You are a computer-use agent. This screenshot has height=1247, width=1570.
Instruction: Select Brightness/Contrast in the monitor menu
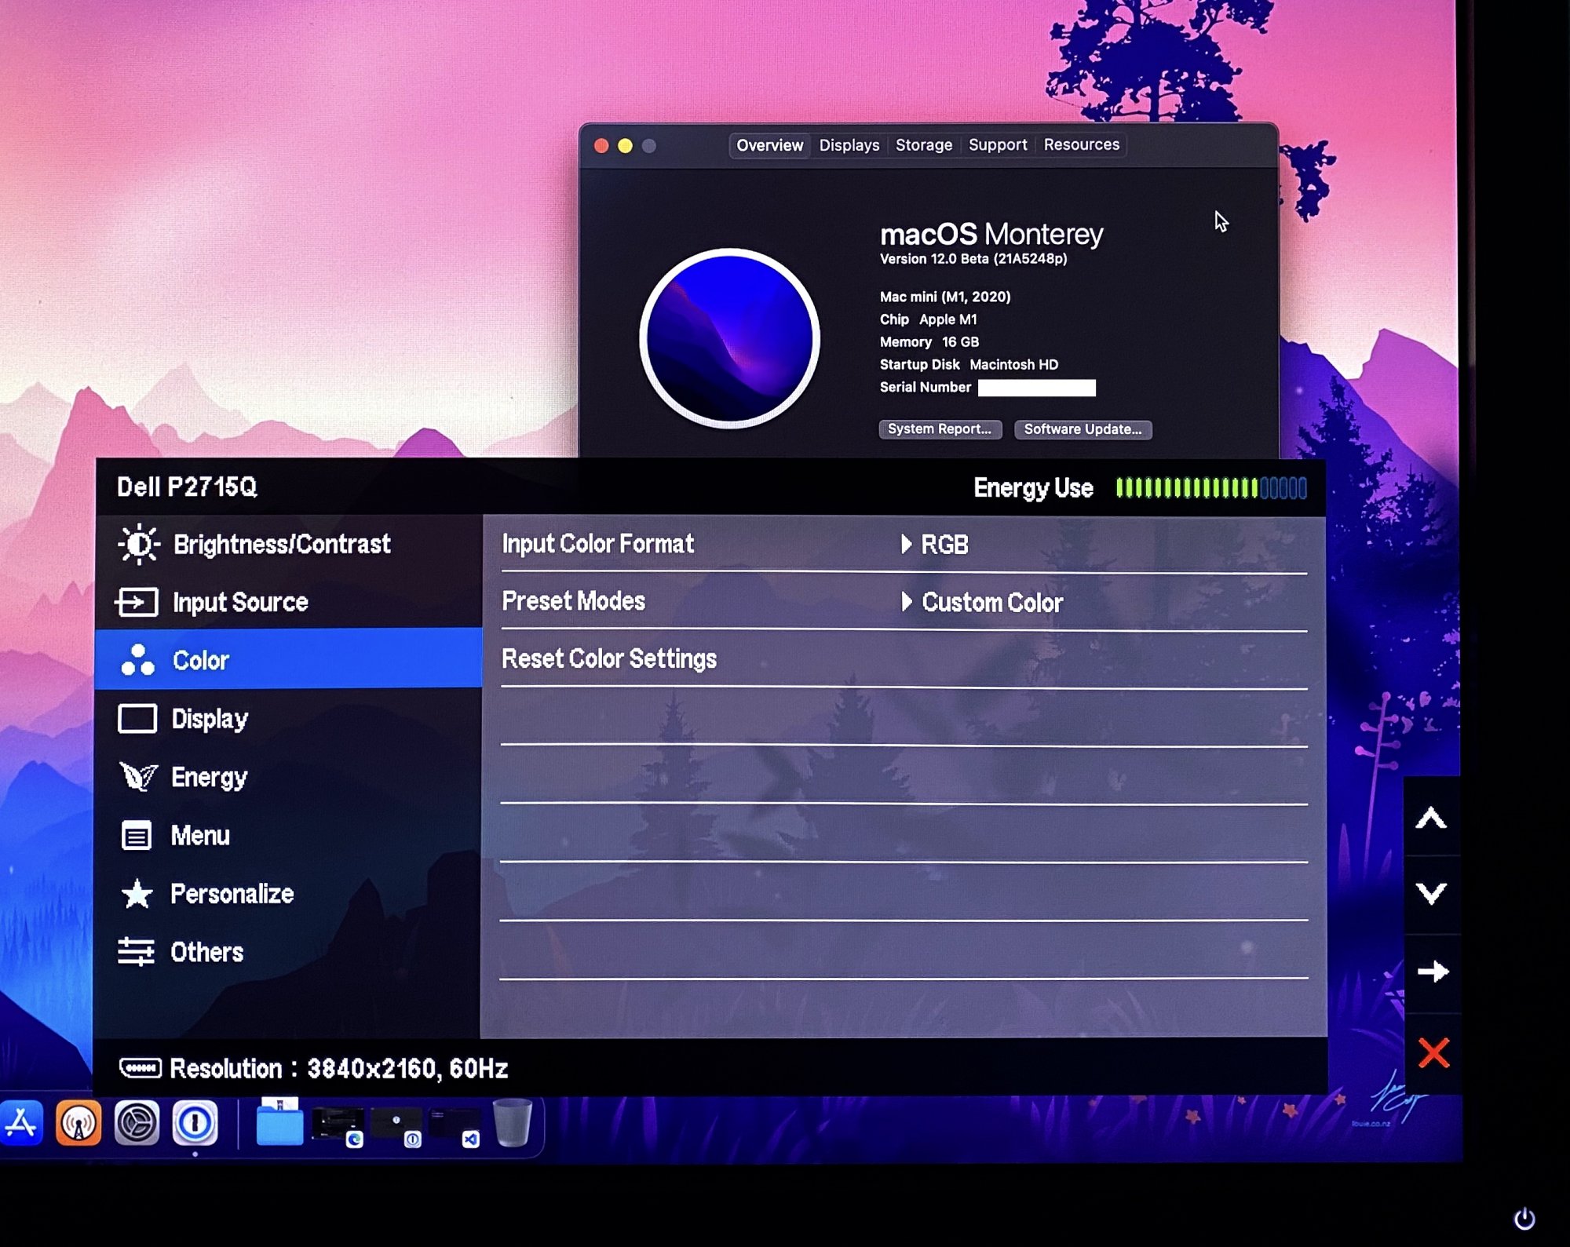tap(281, 544)
